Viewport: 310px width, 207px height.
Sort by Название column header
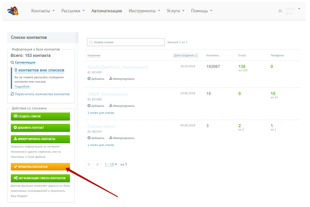coord(94,56)
